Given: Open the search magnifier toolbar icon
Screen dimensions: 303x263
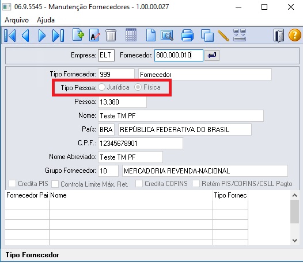Looking at the screenshot, I should (167, 35).
